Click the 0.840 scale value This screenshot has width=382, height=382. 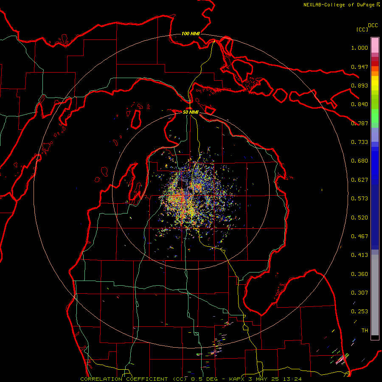pos(360,104)
